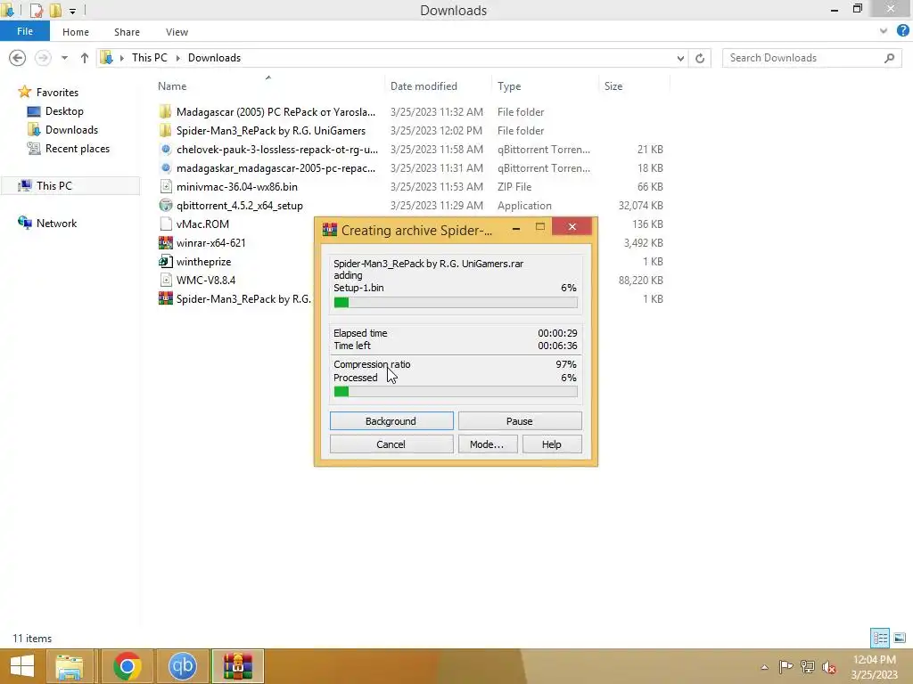
Task: Go back with the Back arrow
Action: 18,58
